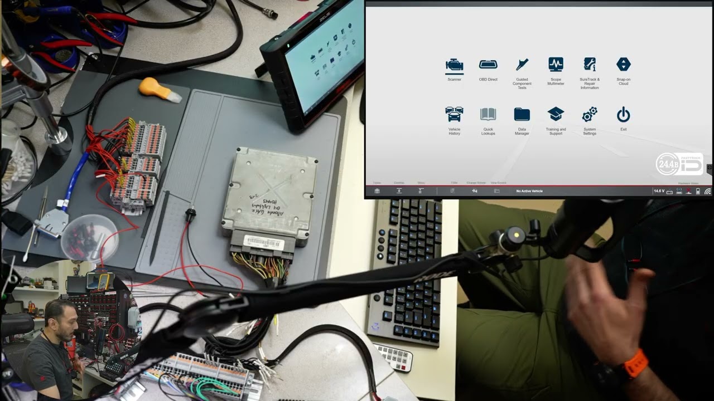Start the Scope Multimeter
This screenshot has width=714, height=401.
click(x=556, y=71)
